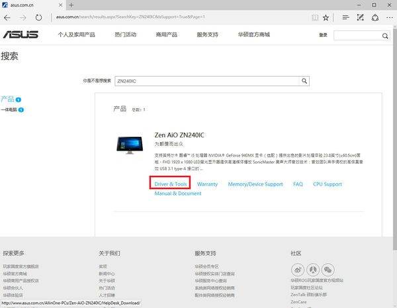Click the ASUS logo
The width and height of the screenshot is (397, 308).
point(21,34)
